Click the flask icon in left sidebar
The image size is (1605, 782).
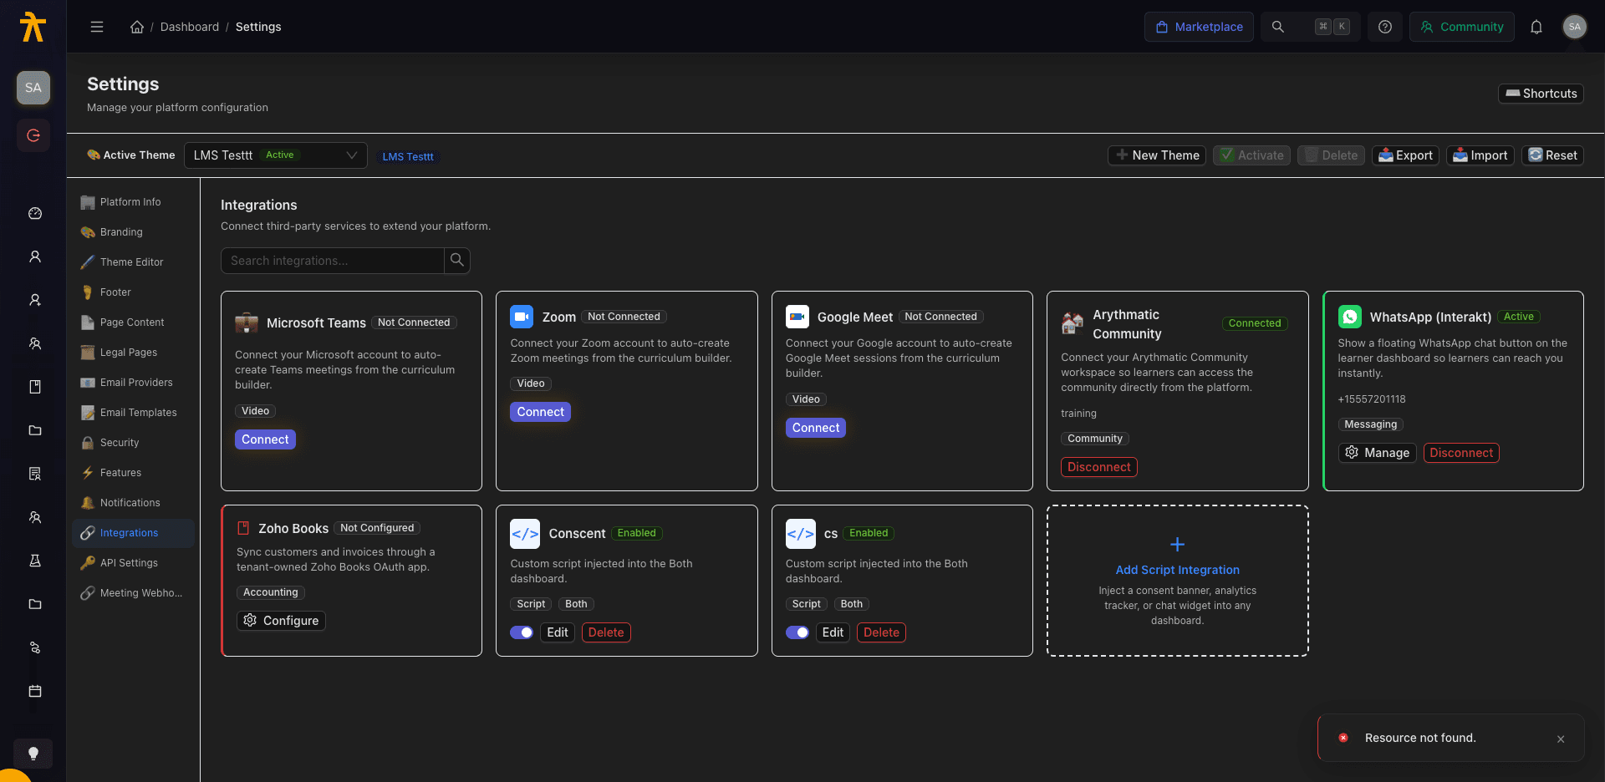coord(35,561)
